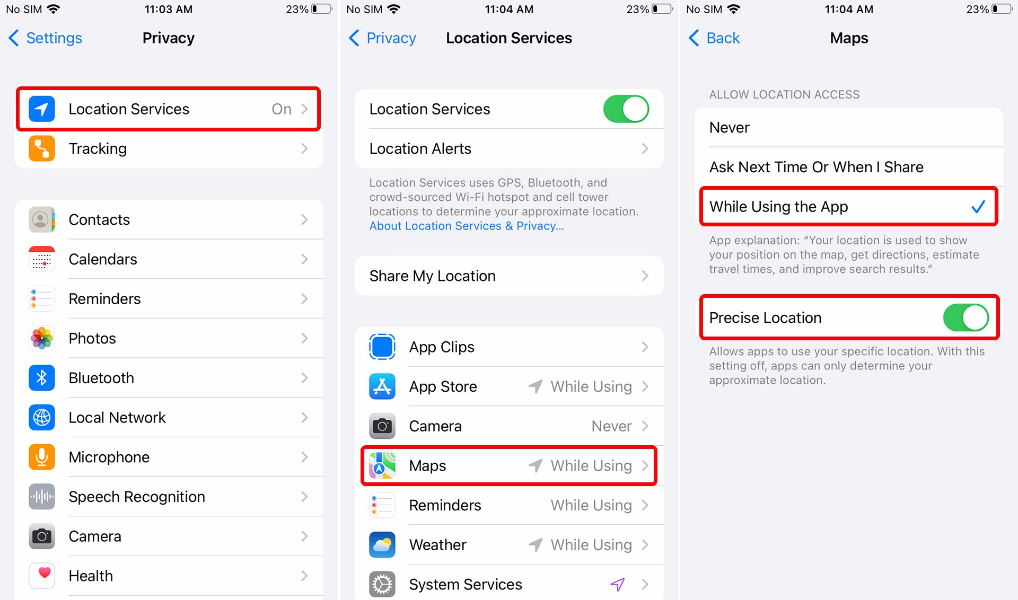Open the Camera Never chevron in Location Services
This screenshot has height=600, width=1018.
[x=645, y=426]
